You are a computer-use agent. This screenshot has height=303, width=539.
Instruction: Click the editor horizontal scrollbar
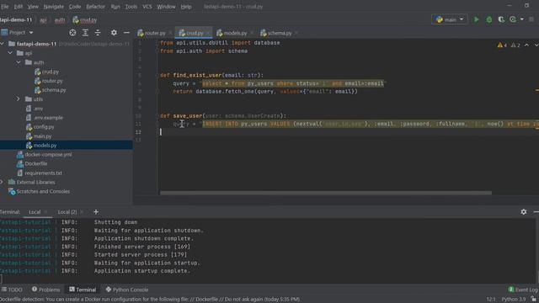326,193
